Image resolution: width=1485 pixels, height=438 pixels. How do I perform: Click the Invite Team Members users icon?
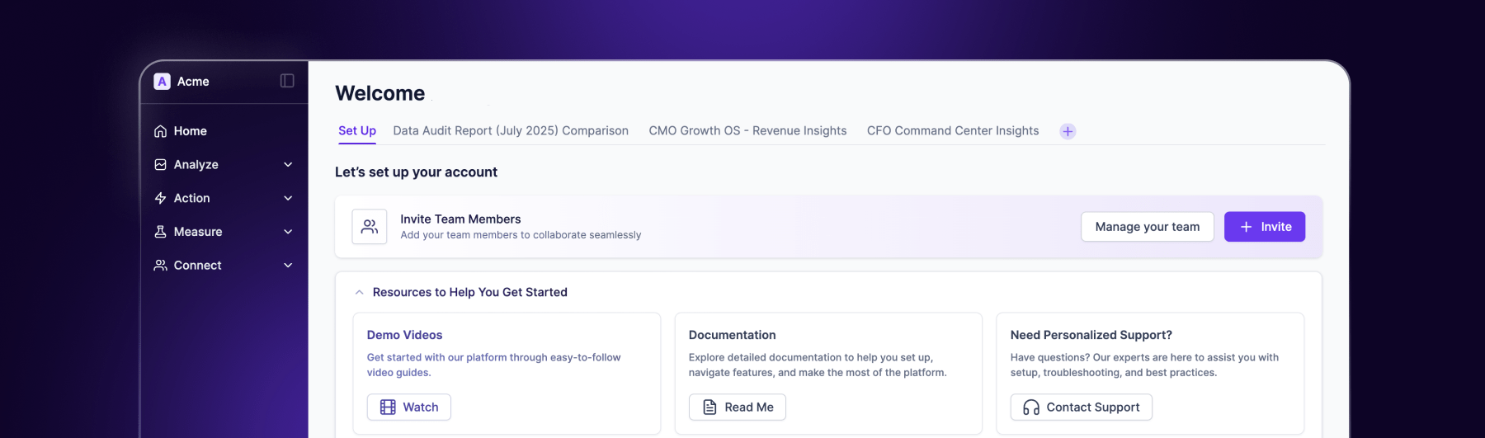click(370, 227)
